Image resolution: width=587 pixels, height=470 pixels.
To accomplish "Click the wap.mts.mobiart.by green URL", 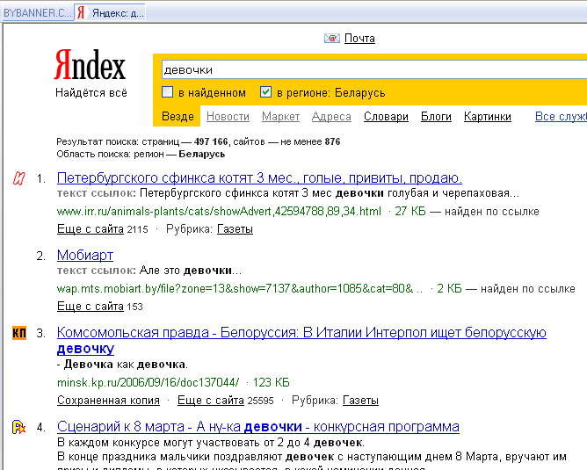I will 240,289.
